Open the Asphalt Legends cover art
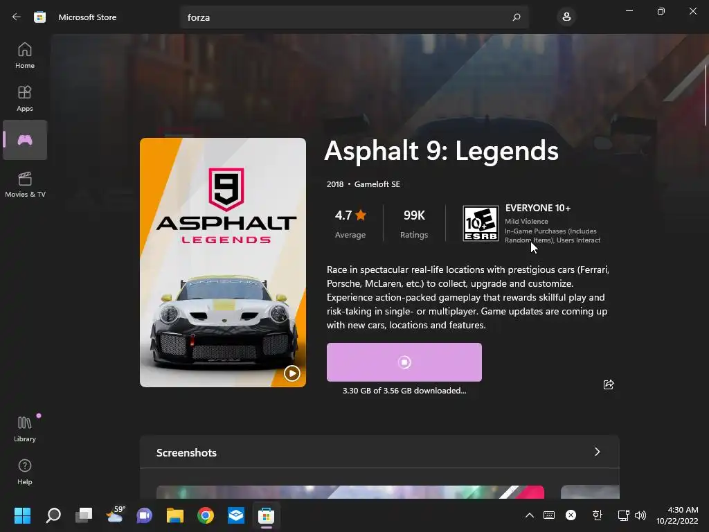709x532 pixels. (223, 263)
